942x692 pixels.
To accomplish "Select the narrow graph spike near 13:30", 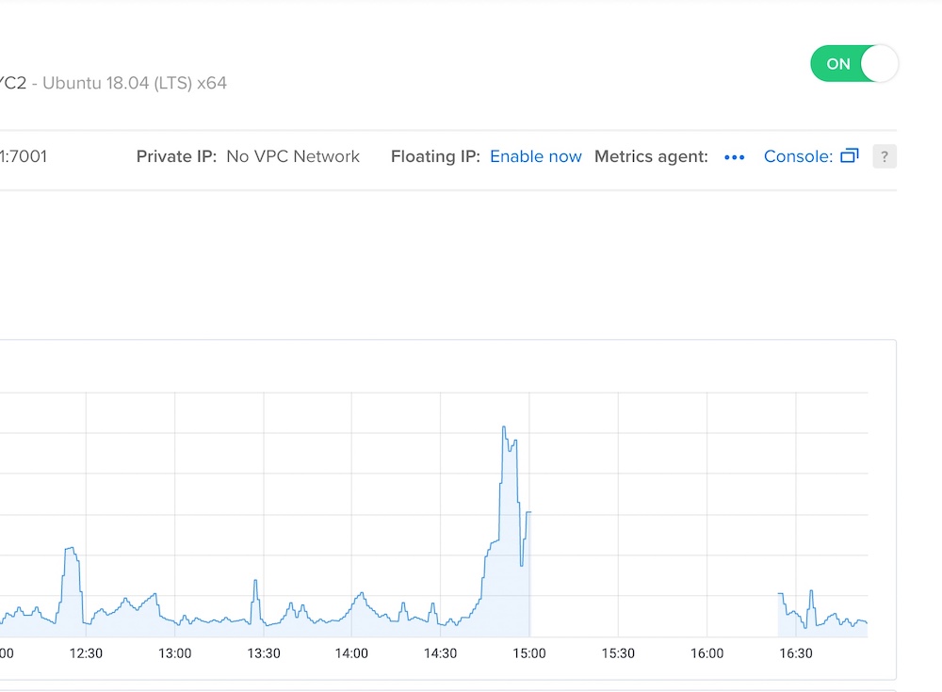I will [x=254, y=582].
